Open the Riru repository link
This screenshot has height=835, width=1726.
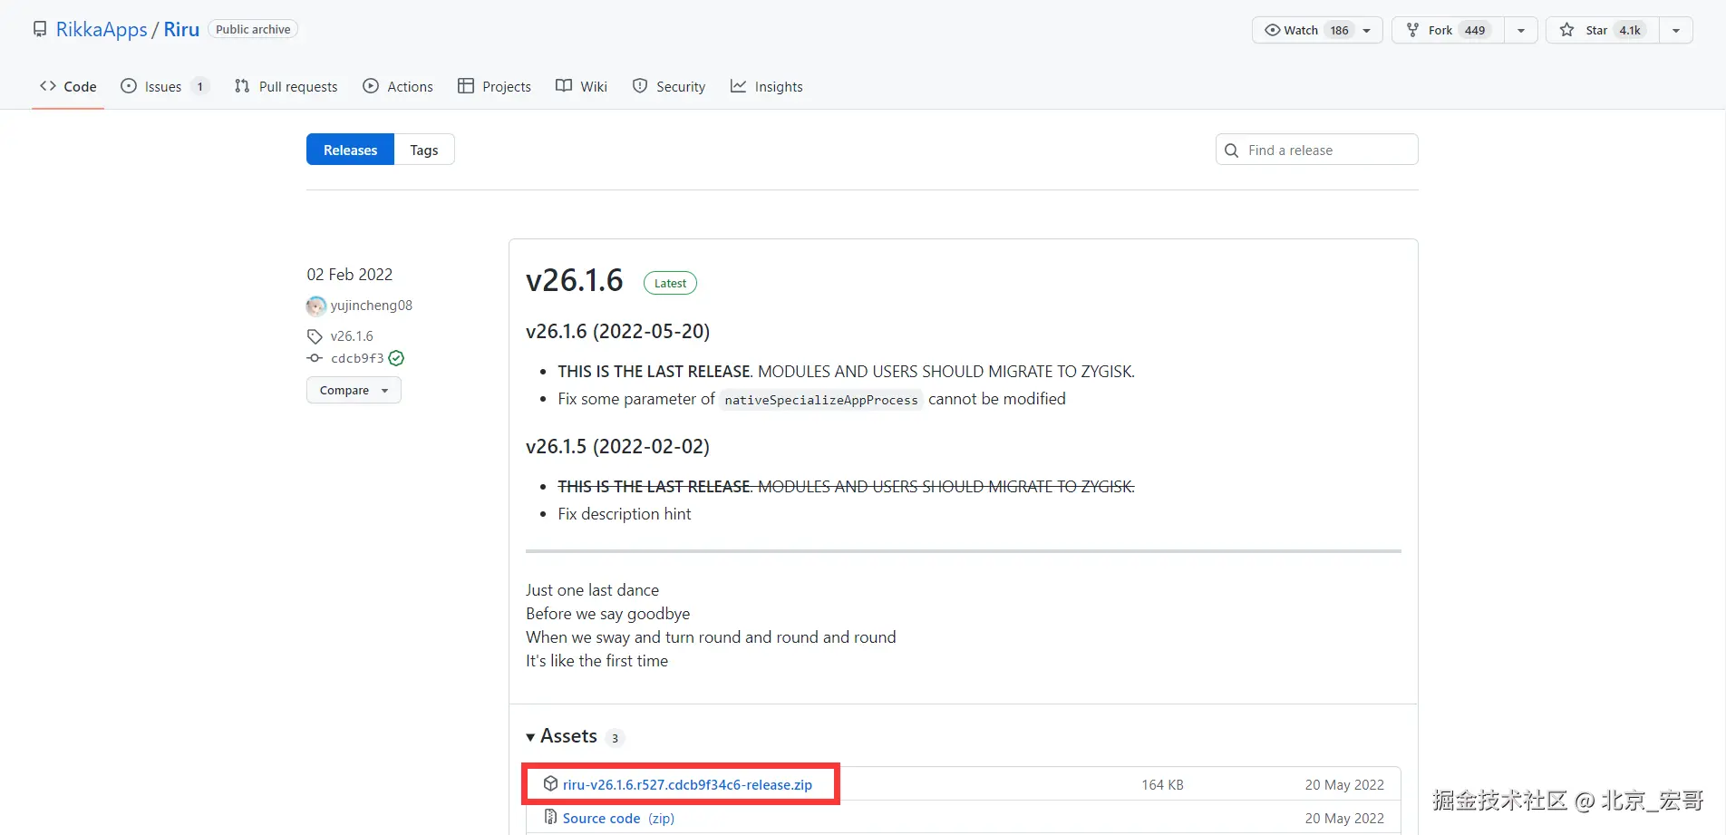[x=181, y=29]
